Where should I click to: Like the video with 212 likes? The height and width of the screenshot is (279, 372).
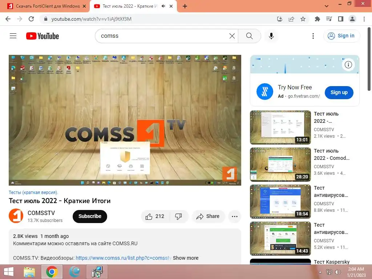[x=155, y=217]
